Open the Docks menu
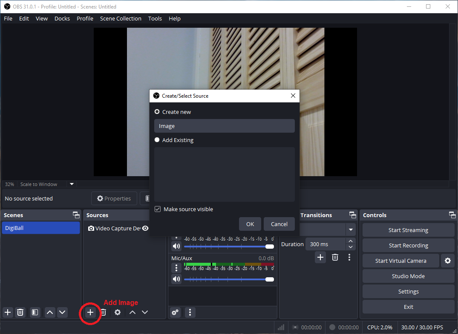This screenshot has width=458, height=334. coord(62,18)
